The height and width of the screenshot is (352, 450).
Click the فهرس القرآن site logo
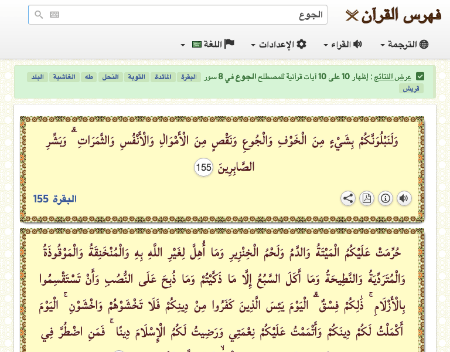coord(393,15)
